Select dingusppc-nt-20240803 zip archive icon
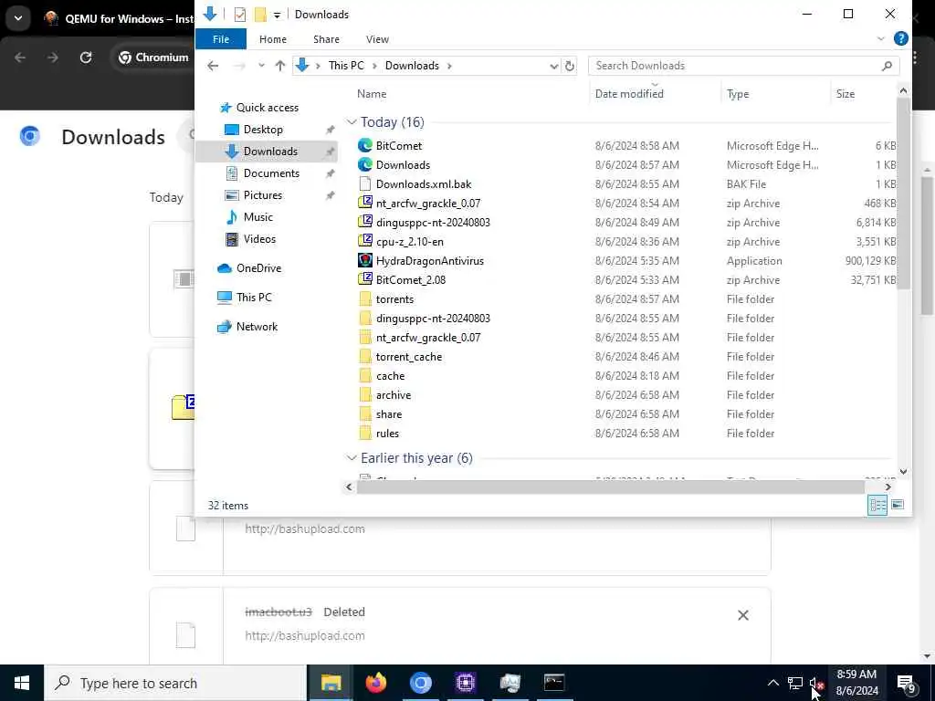The width and height of the screenshot is (935, 701). (x=365, y=222)
